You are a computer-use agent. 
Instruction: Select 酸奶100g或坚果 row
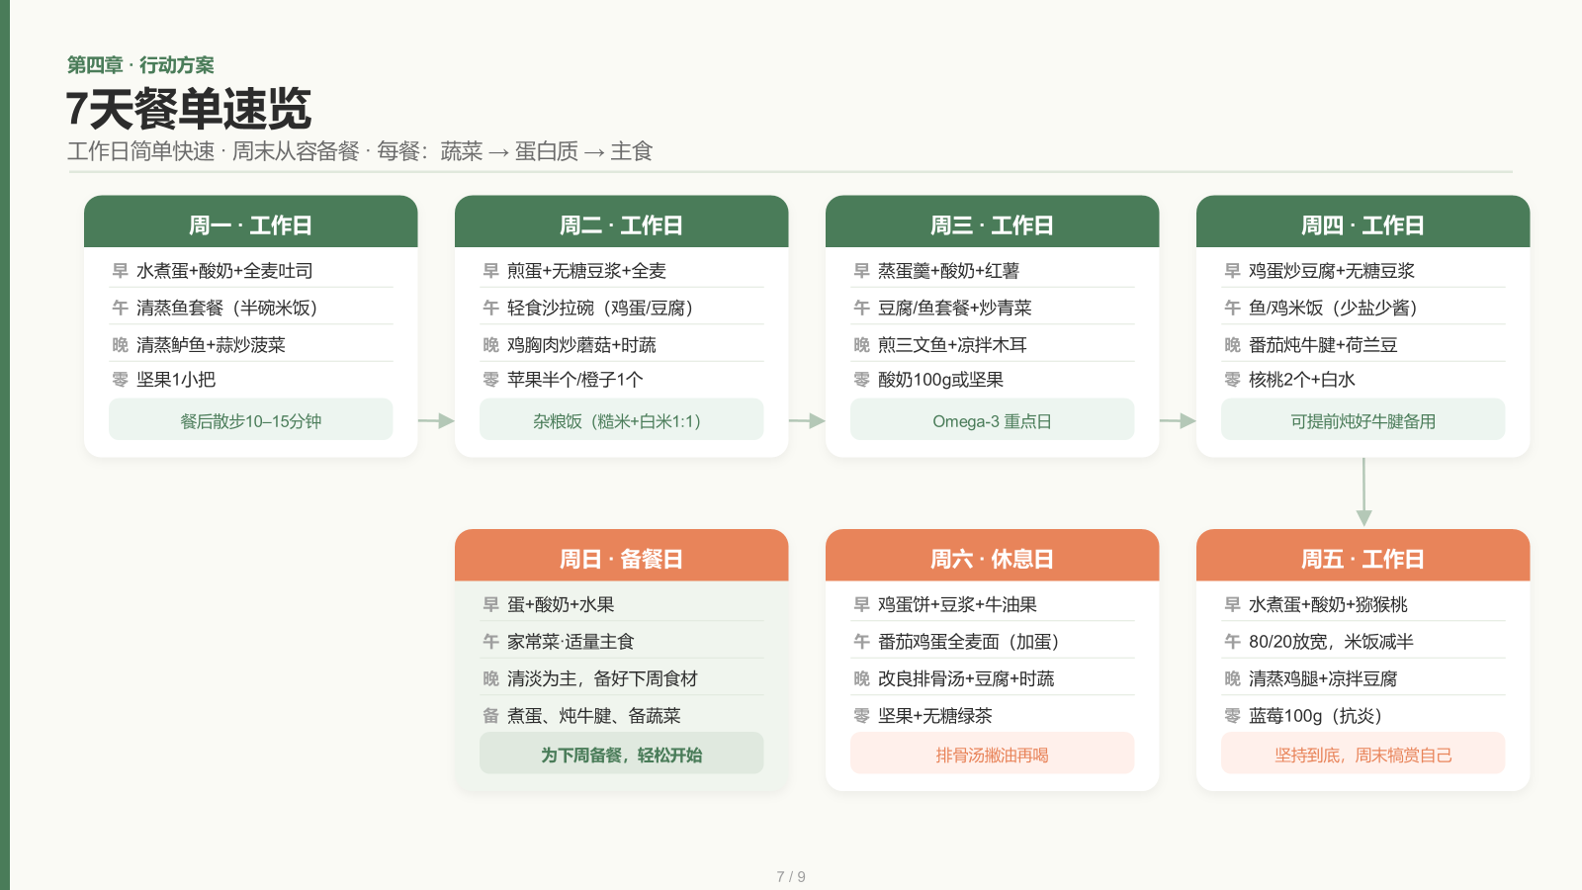(x=993, y=380)
